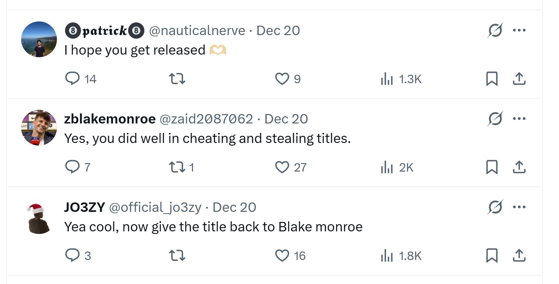Image resolution: width=559 pixels, height=284 pixels.
Task: Share patrick's tweet
Action: (519, 79)
